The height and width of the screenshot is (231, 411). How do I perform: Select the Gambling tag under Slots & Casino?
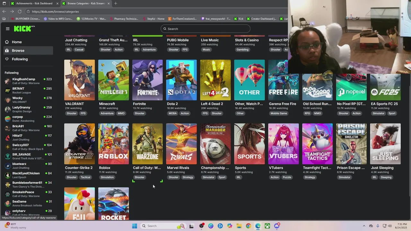242,50
